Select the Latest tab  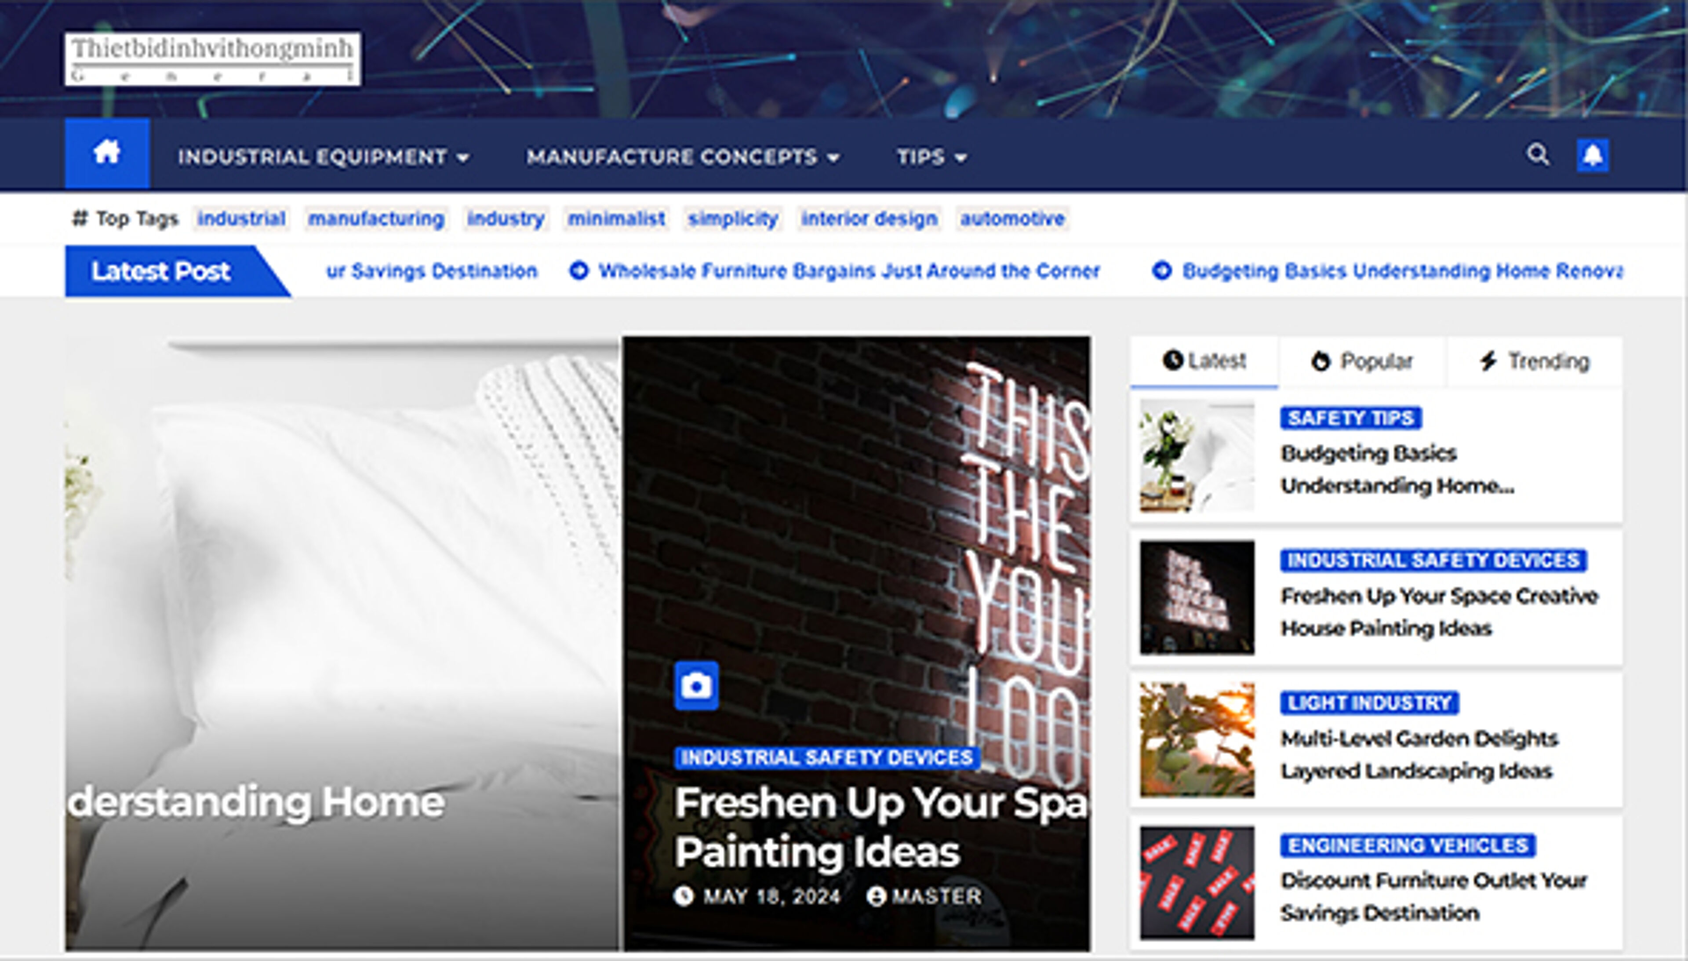(1204, 361)
